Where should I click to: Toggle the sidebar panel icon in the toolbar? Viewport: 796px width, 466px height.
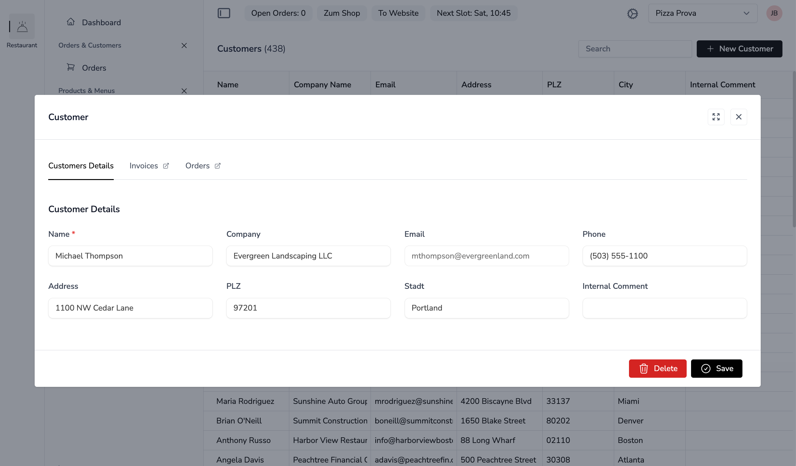[224, 13]
